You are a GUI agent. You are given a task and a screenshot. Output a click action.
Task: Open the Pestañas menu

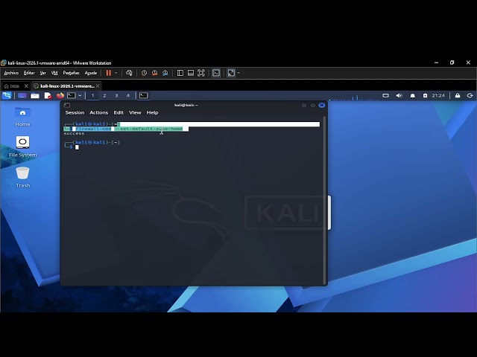[x=71, y=73]
